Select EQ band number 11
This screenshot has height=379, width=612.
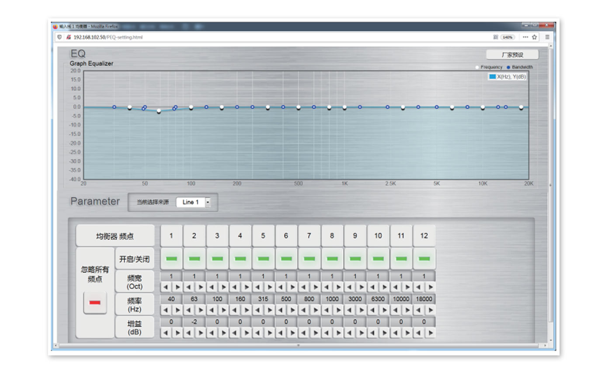point(401,236)
